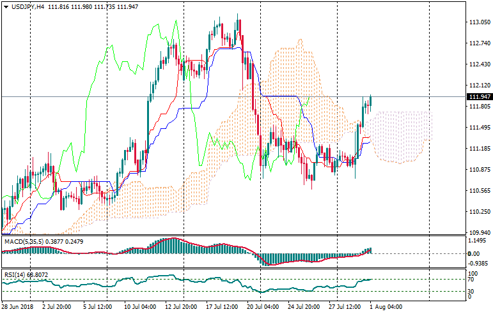Click the latest green candlestick on chart
This screenshot has height=314, width=493.
370,101
